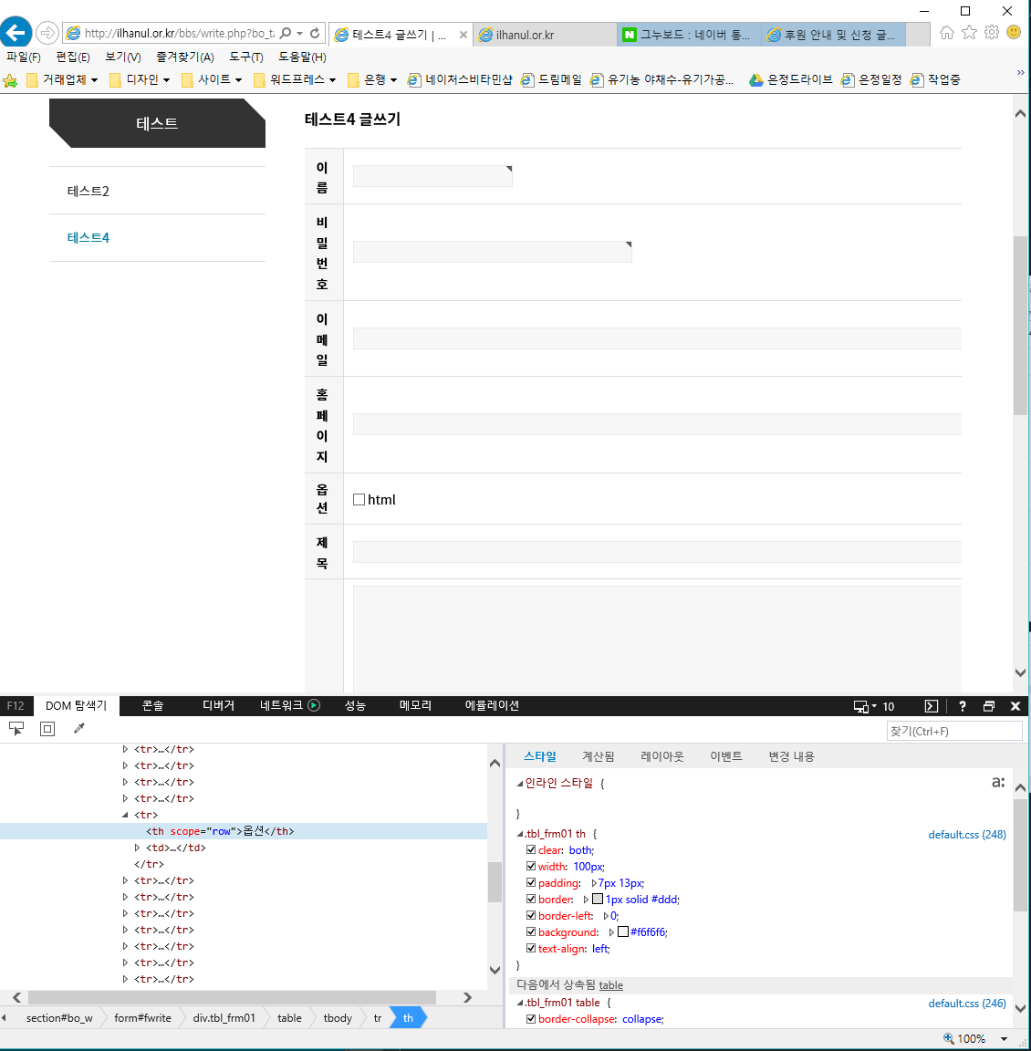This screenshot has height=1051, width=1031.
Task: Open the Home icon in browser toolbar
Action: (x=946, y=33)
